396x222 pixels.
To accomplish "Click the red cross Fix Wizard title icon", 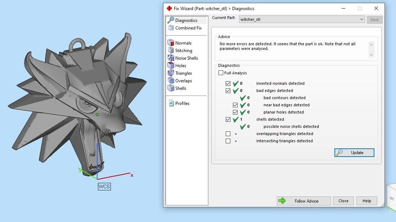I will [169, 8].
